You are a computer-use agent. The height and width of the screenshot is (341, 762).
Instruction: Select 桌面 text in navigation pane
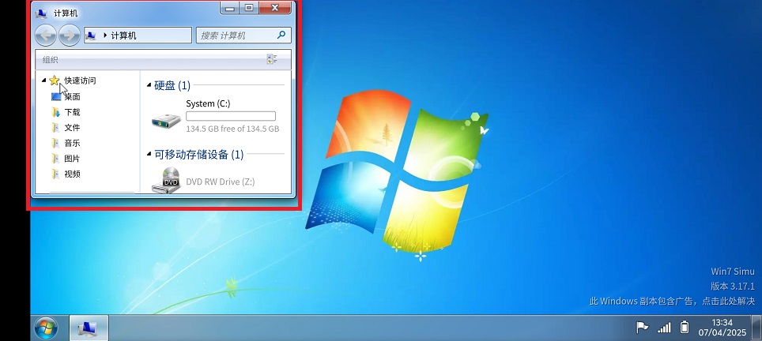click(x=73, y=96)
